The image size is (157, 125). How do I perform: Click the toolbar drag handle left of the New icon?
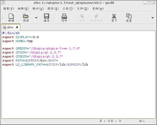[x=2, y=18]
